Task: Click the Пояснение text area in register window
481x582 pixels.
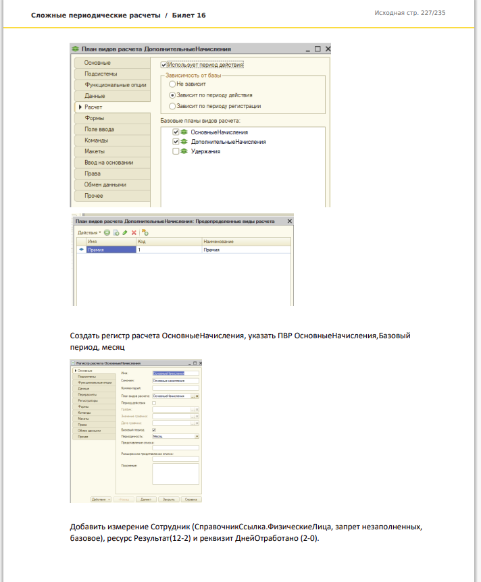Action: 176,474
